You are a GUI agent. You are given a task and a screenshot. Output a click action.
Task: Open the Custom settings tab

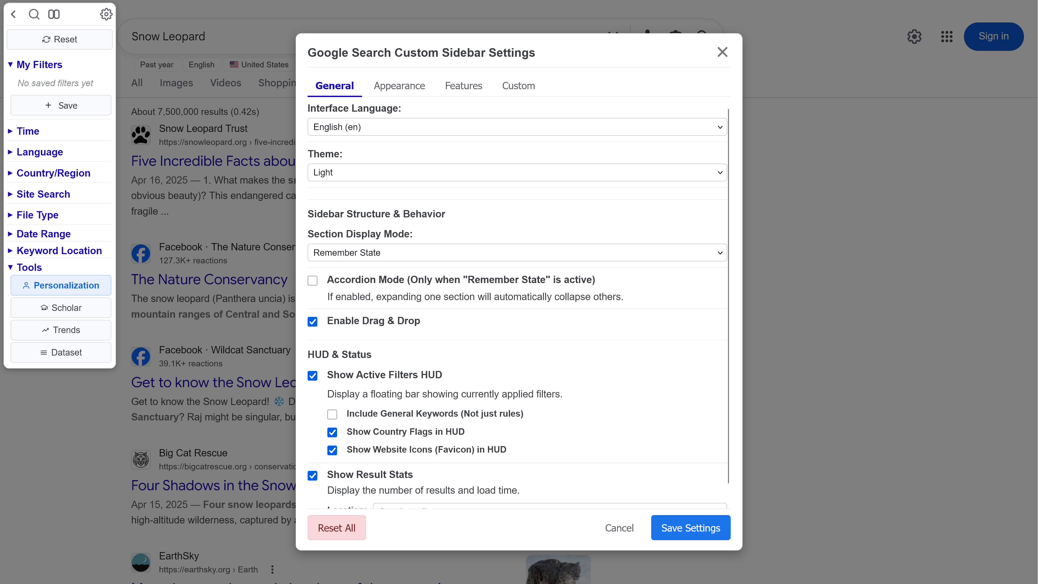click(518, 86)
